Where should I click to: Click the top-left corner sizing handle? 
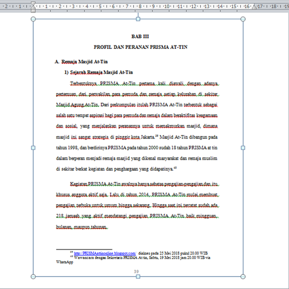[x=33, y=19]
